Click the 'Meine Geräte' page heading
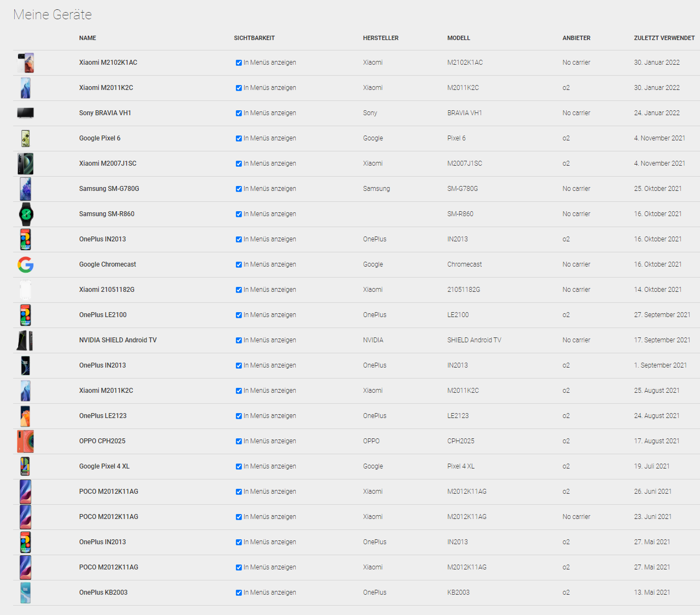 [x=53, y=15]
